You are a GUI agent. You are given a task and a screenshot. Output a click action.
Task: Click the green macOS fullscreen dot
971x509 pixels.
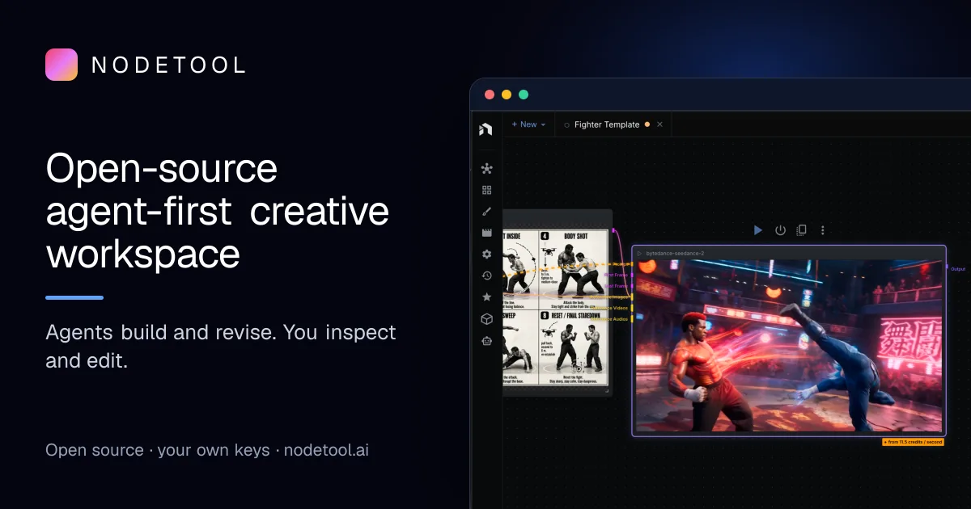524,95
